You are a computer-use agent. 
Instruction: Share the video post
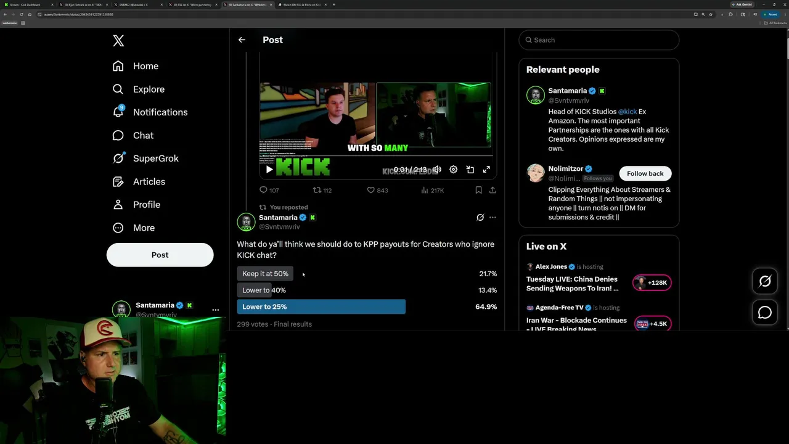pyautogui.click(x=493, y=190)
